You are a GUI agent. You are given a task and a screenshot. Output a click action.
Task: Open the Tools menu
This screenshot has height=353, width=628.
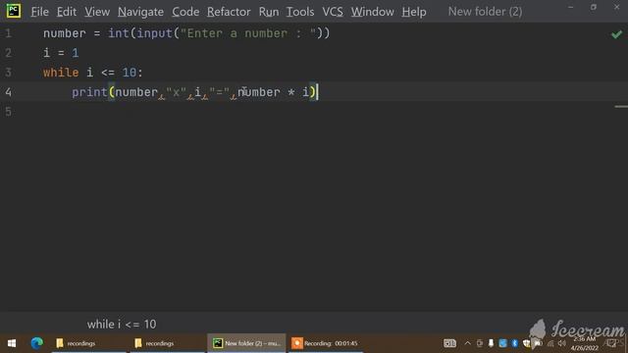point(300,12)
